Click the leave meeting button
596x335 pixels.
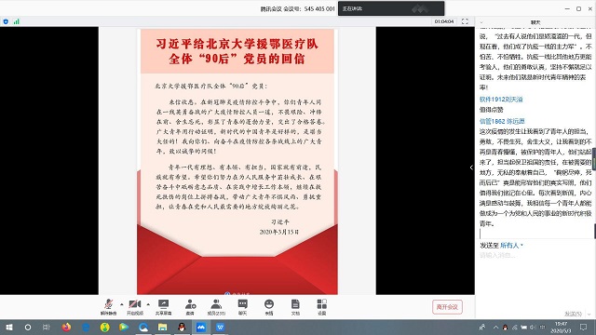[x=447, y=307]
